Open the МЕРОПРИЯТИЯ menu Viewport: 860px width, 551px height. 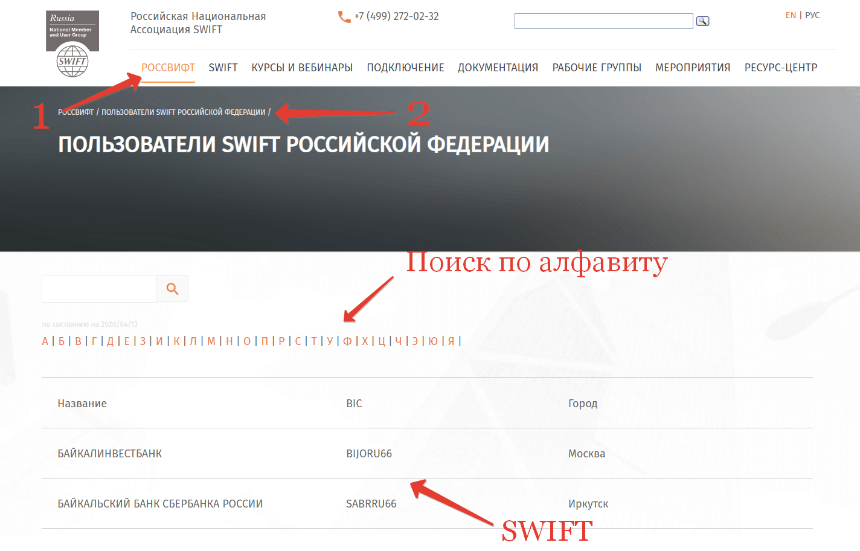693,68
